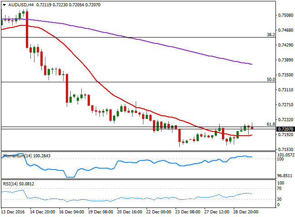The image size is (295, 217).
Task: Click the 19 Dec 08:00 time label
Action: pyautogui.click(x=101, y=212)
